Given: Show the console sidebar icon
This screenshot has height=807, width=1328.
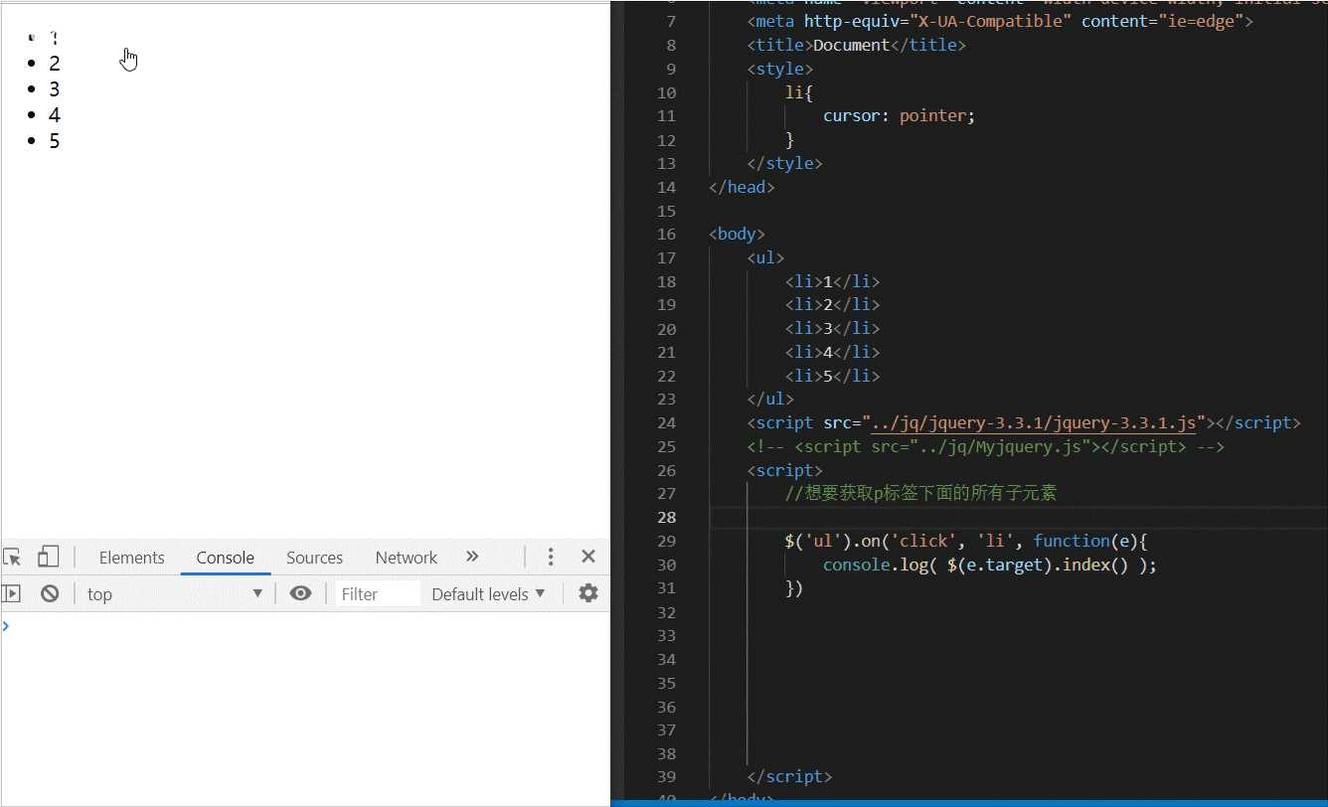Looking at the screenshot, I should (x=12, y=593).
